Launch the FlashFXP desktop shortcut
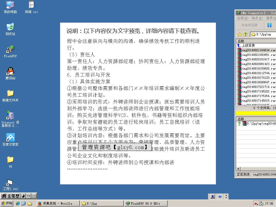Viewport: 276px width, 207px height. 11,51
